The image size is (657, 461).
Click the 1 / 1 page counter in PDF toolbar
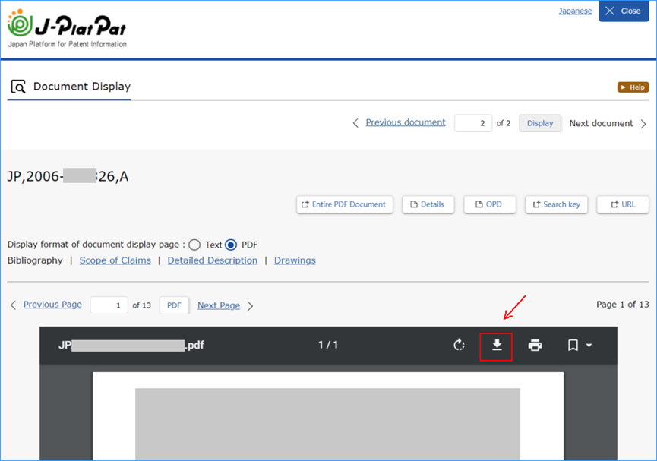coord(328,345)
